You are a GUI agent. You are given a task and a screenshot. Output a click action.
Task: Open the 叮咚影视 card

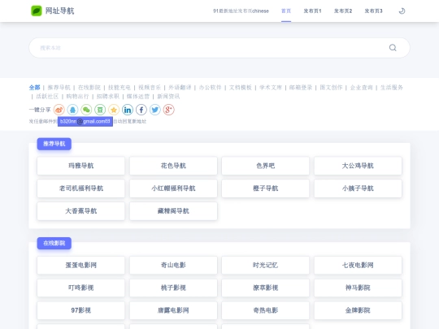81,288
